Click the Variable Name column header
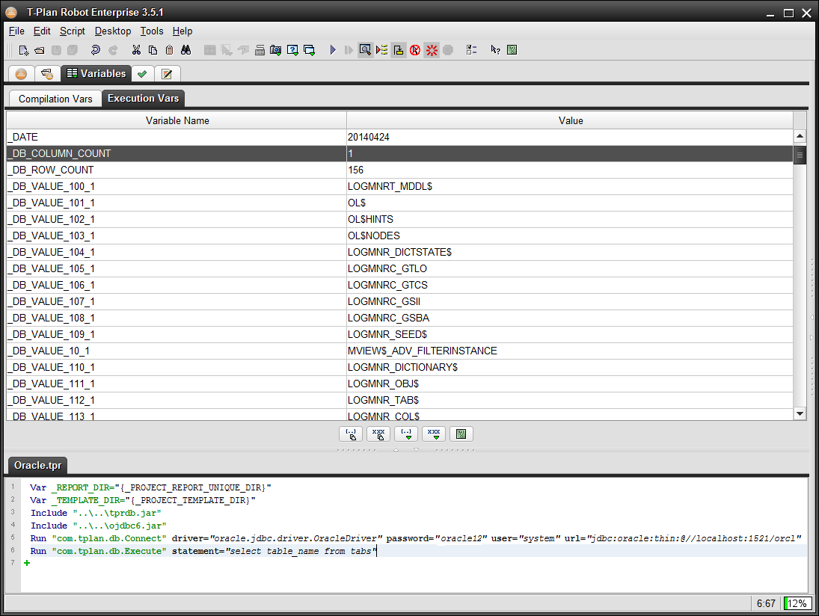This screenshot has height=616, width=819. click(177, 120)
